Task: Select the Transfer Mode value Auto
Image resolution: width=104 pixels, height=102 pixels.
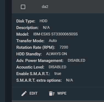Action: coord(53,41)
